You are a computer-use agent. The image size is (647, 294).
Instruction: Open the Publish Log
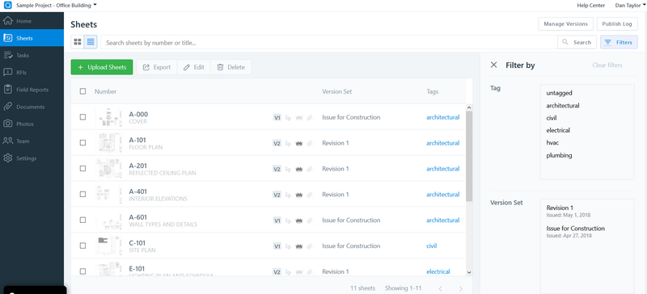(x=617, y=24)
